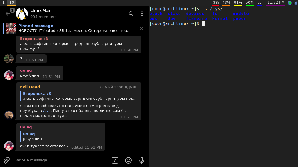This screenshot has height=167, width=298.
Task: Open Bluetooth tray icon
Action: coord(290,3)
